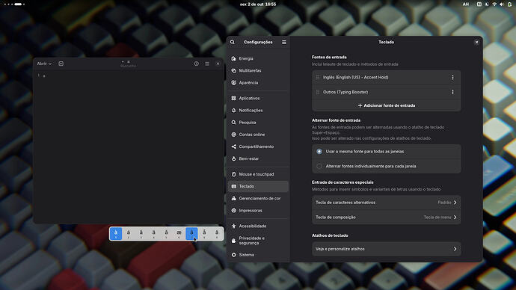Image resolution: width=516 pixels, height=290 pixels.
Task: Click the volume icon in top bar
Action: 502,4
